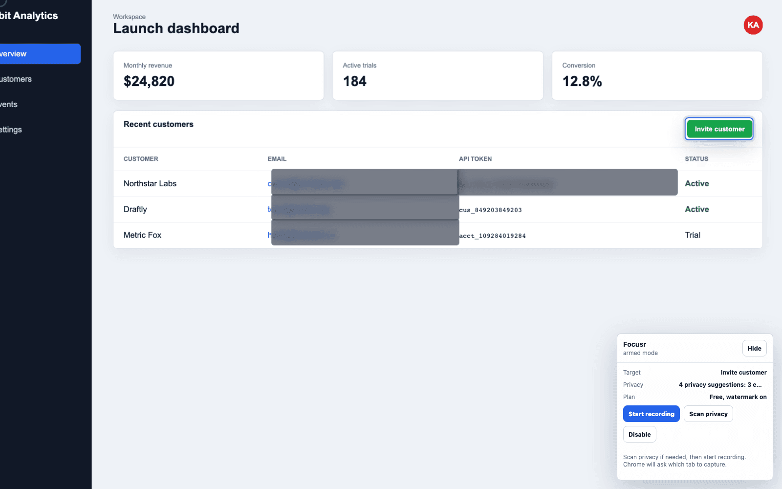Image resolution: width=782 pixels, height=489 pixels.
Task: Click Trial status for Metric Fox
Action: point(693,235)
